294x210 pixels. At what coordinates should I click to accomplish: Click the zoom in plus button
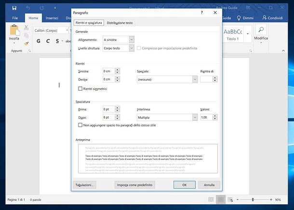(x=271, y=200)
